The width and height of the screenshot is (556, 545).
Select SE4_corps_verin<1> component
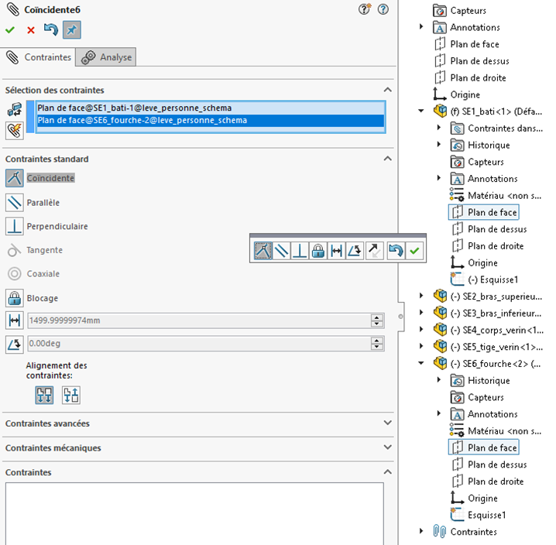click(x=488, y=330)
